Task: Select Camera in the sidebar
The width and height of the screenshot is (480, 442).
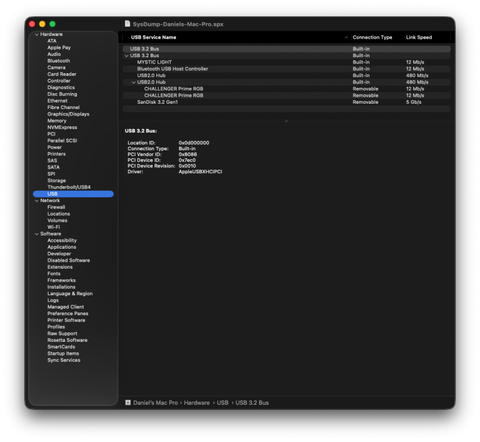Action: point(56,68)
